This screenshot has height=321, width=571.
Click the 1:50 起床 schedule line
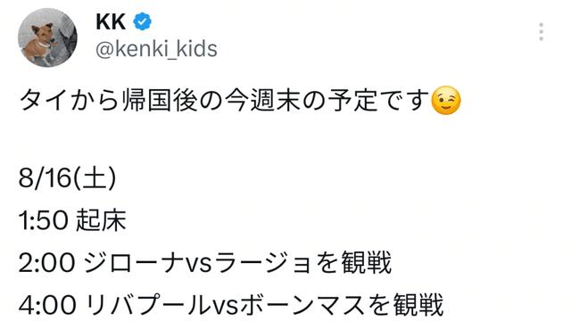[72, 220]
